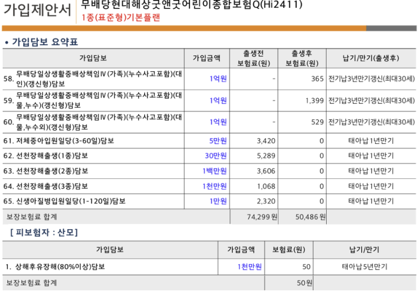Click '64. 선천장해출생(3종)담보'
This screenshot has height=293, width=420.
tap(46, 186)
